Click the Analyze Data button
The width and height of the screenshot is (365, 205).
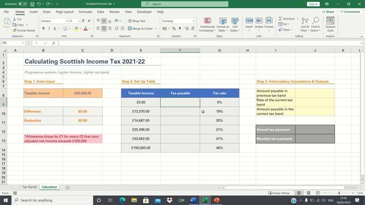(330, 24)
